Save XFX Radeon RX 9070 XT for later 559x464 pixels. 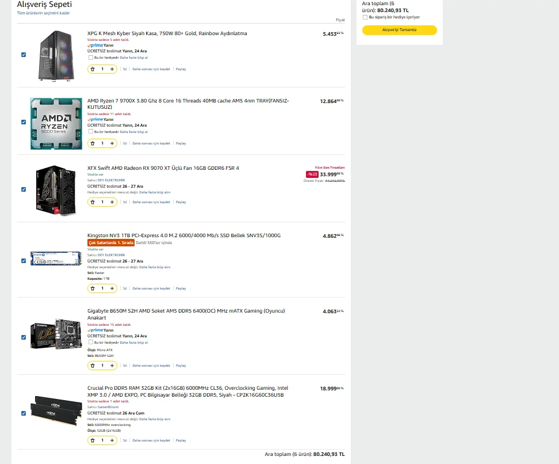(x=151, y=202)
